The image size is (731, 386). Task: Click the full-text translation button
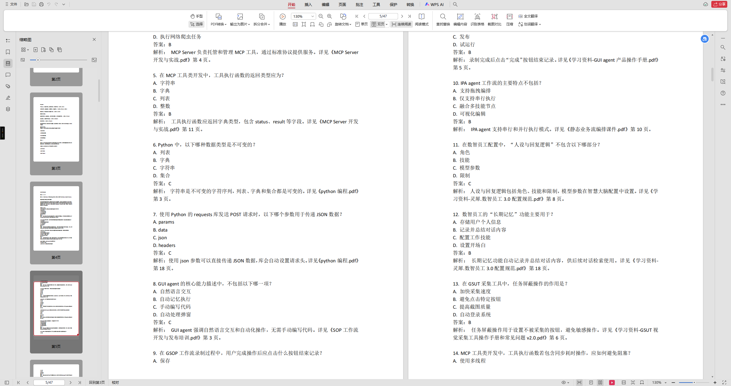tap(528, 16)
